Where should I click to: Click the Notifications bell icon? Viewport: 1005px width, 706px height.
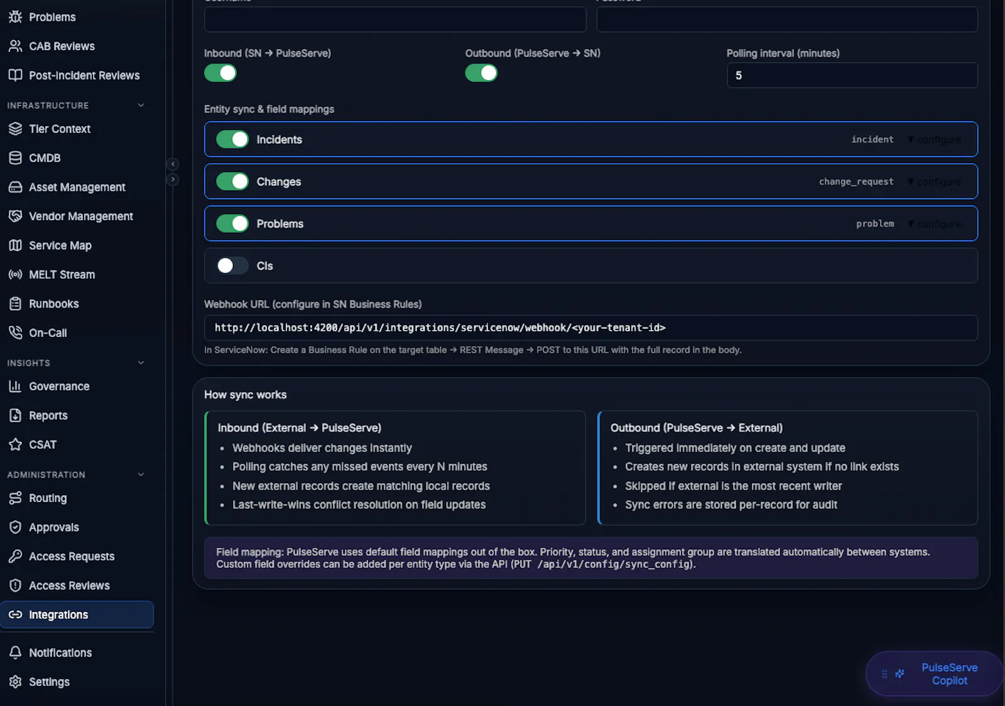15,653
